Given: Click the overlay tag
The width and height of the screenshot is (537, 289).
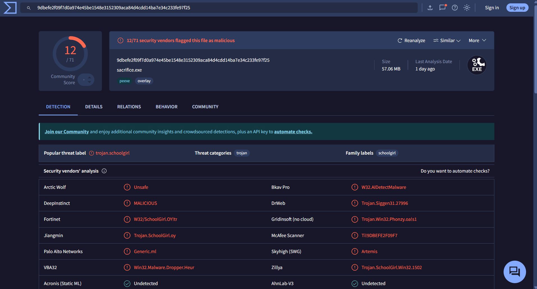Looking at the screenshot, I should [144, 81].
